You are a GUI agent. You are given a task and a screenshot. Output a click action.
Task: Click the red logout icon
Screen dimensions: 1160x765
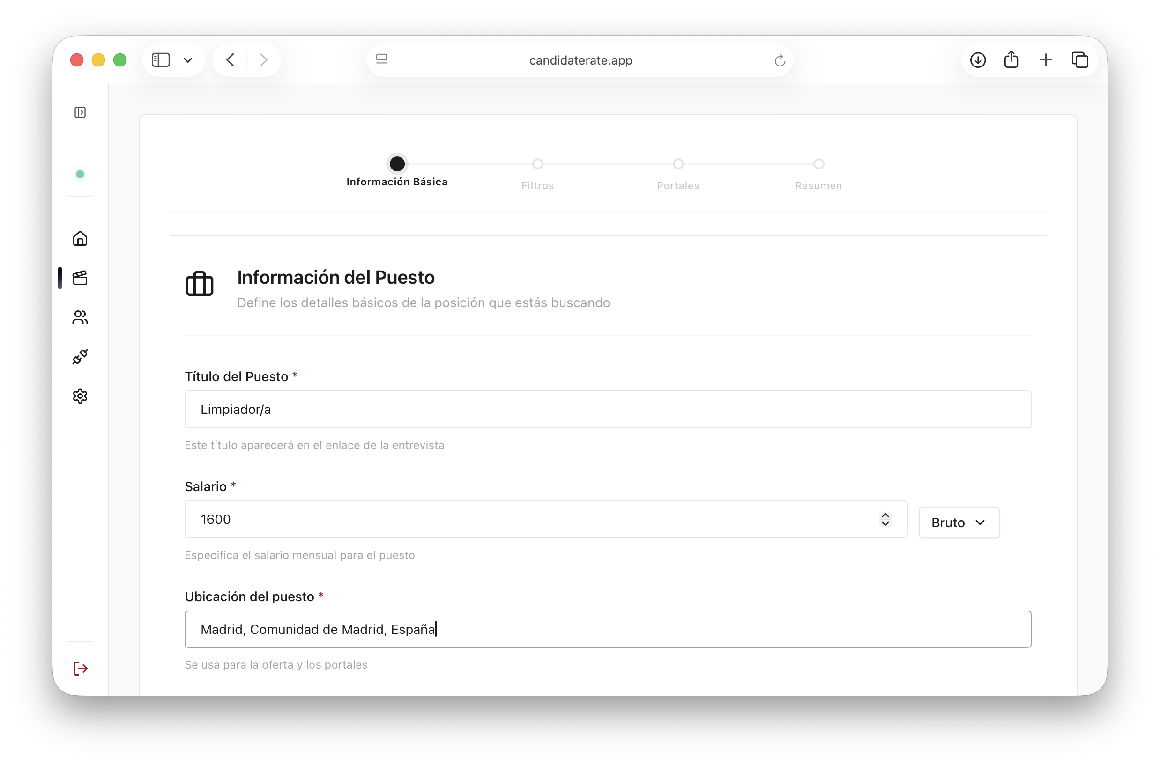80,669
